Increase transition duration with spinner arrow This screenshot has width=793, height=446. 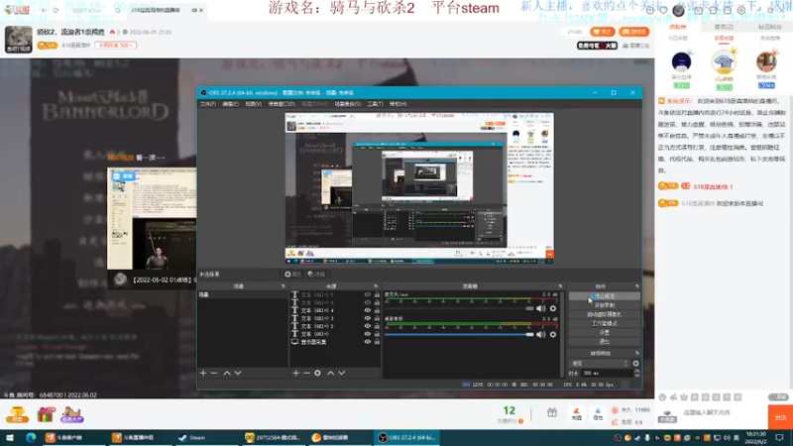(x=636, y=371)
